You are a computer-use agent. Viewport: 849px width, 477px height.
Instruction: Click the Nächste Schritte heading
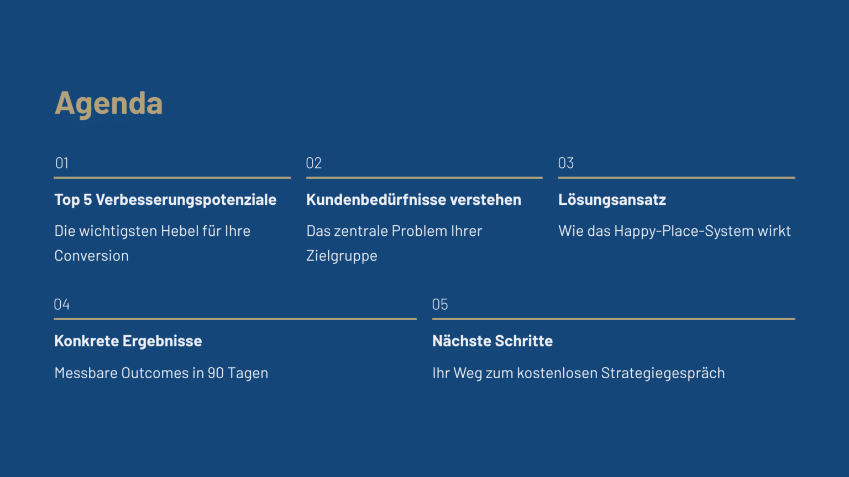click(x=492, y=341)
